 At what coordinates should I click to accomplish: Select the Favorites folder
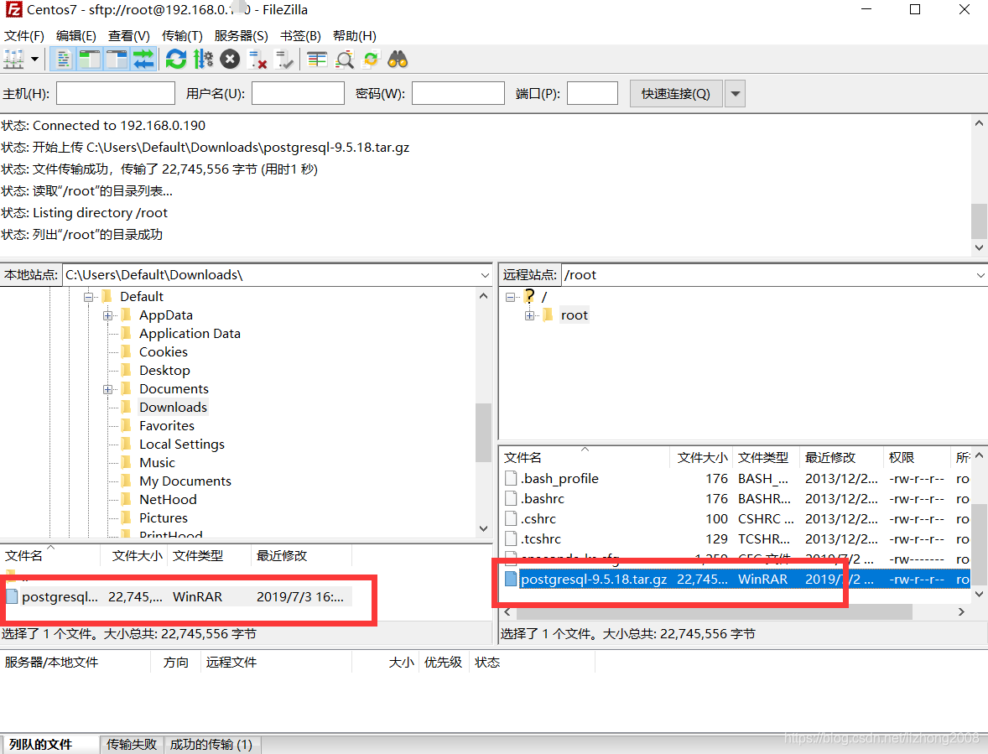click(x=167, y=426)
